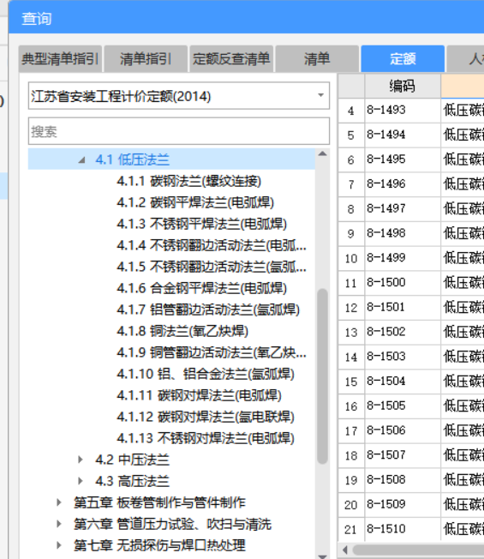Viewport: 484px width, 559px height.
Task: Select 第六章 管道压力试验、吹扫与清洗 label
Action: [x=172, y=524]
